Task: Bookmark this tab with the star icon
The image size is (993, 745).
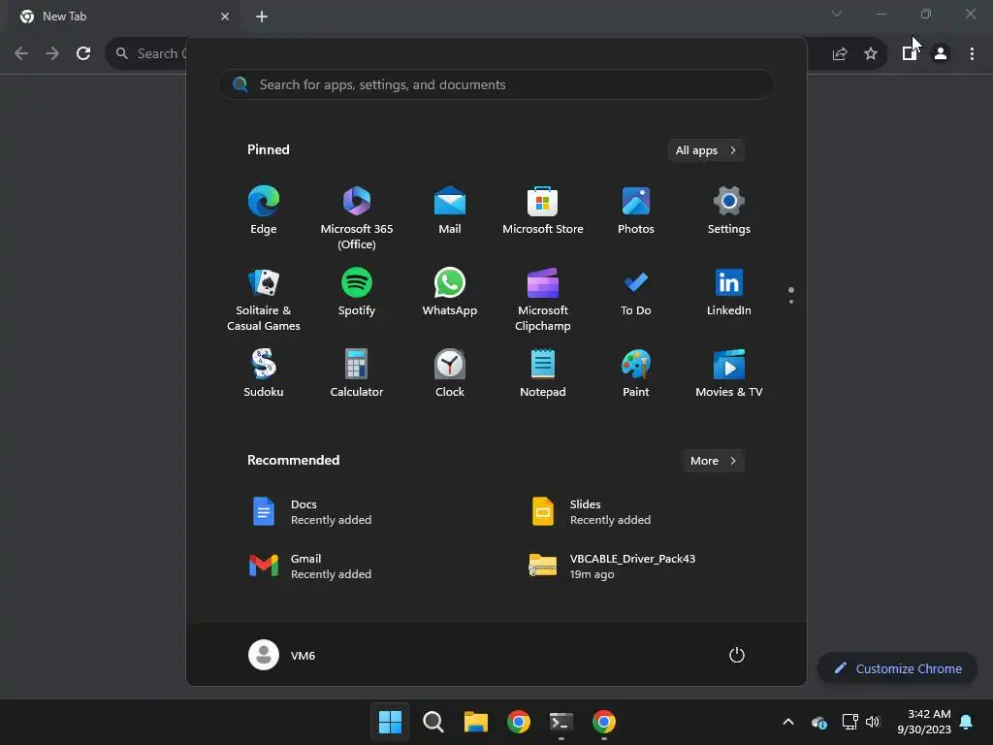Action: click(871, 53)
